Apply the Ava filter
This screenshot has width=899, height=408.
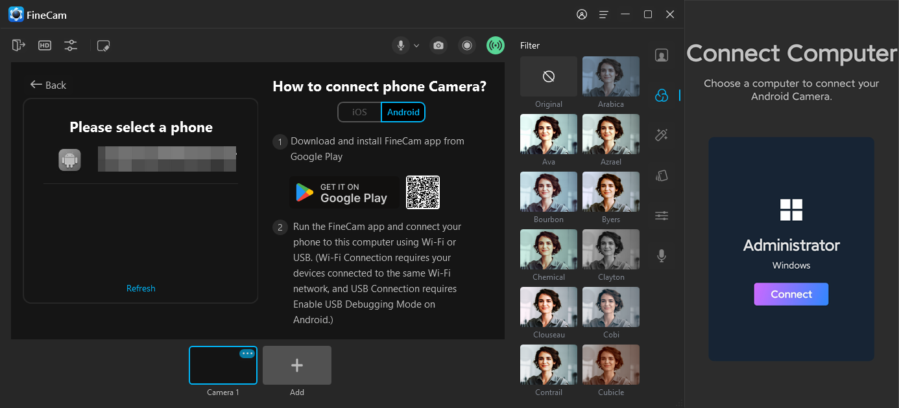pos(549,134)
